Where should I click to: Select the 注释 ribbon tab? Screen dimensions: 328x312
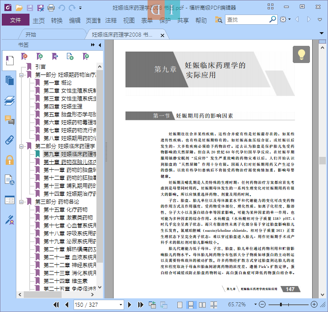[111, 21]
